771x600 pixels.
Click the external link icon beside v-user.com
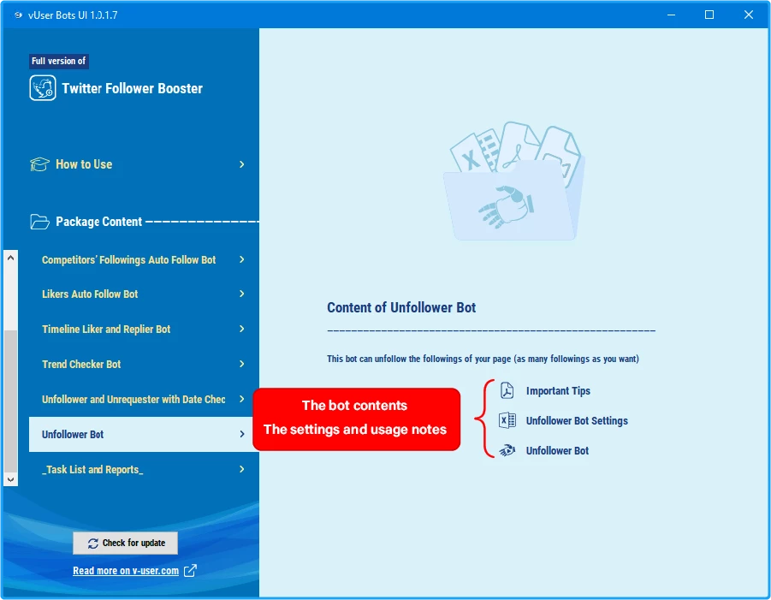point(190,571)
